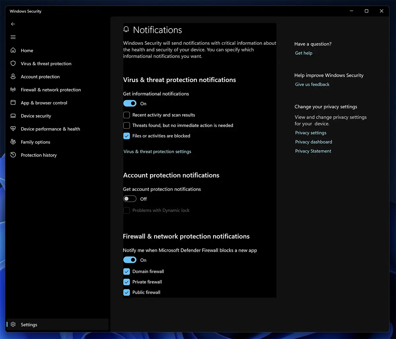Image resolution: width=396 pixels, height=339 pixels.
Task: Open Protection history page
Action: pos(57,155)
